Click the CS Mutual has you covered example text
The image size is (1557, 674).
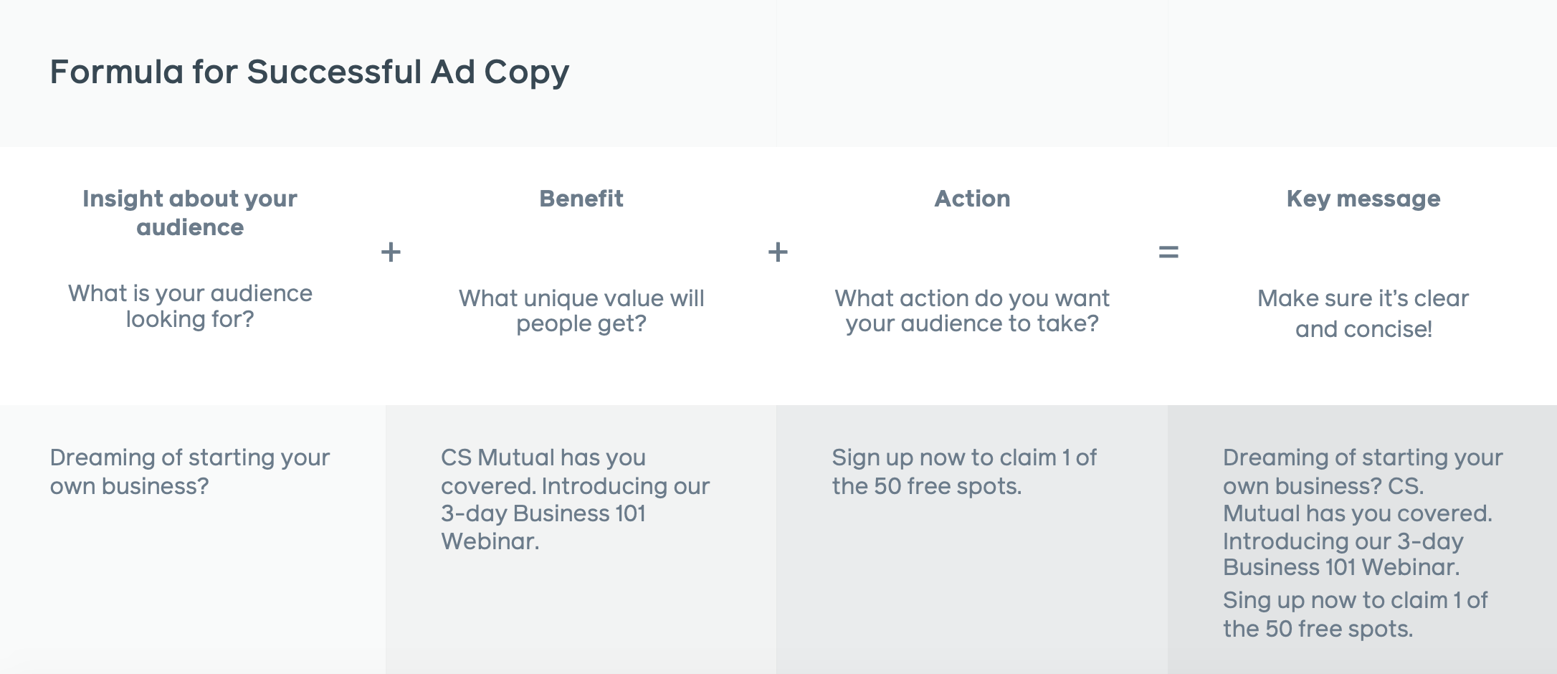(575, 499)
